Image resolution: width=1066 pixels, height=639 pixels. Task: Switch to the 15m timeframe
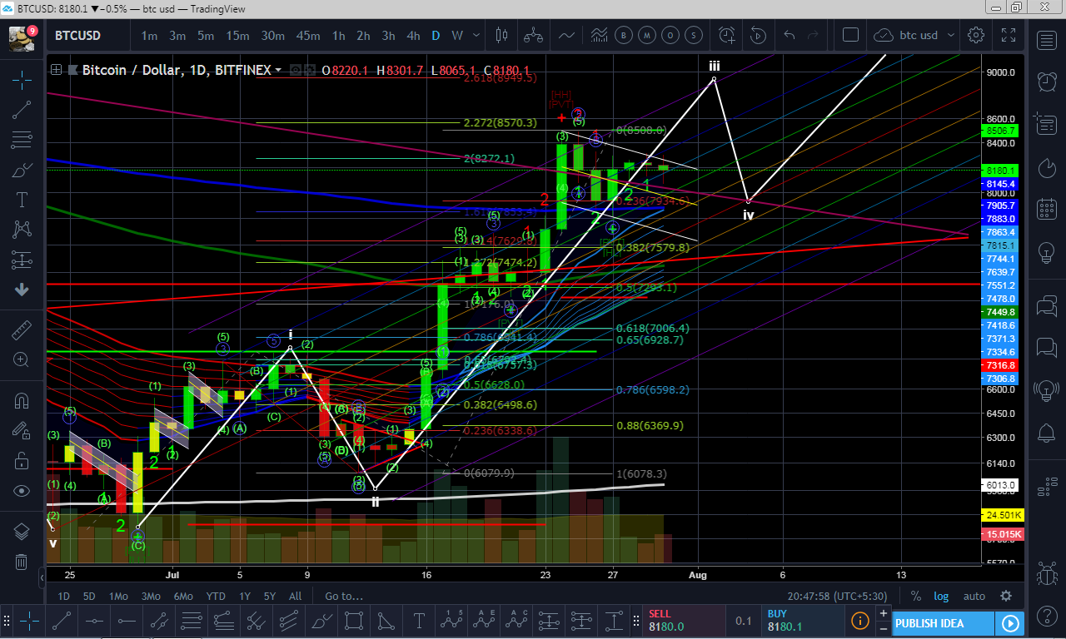click(x=237, y=35)
